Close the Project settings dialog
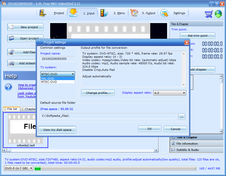This screenshot has height=176, width=226. (187, 43)
